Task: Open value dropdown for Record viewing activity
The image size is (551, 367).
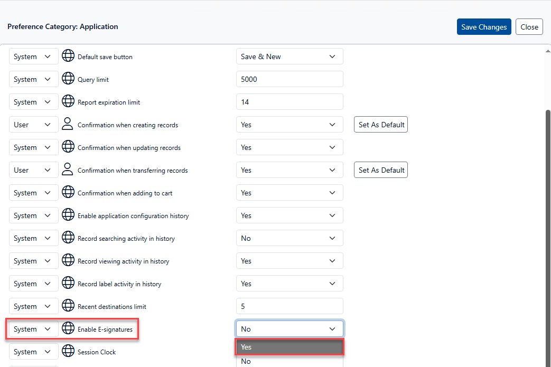Action: coord(289,261)
